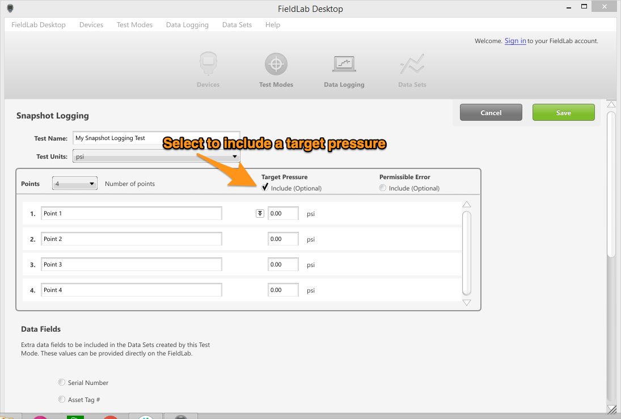Image resolution: width=621 pixels, height=419 pixels.
Task: Open the FieldLab Desktop menu
Action: (39, 24)
